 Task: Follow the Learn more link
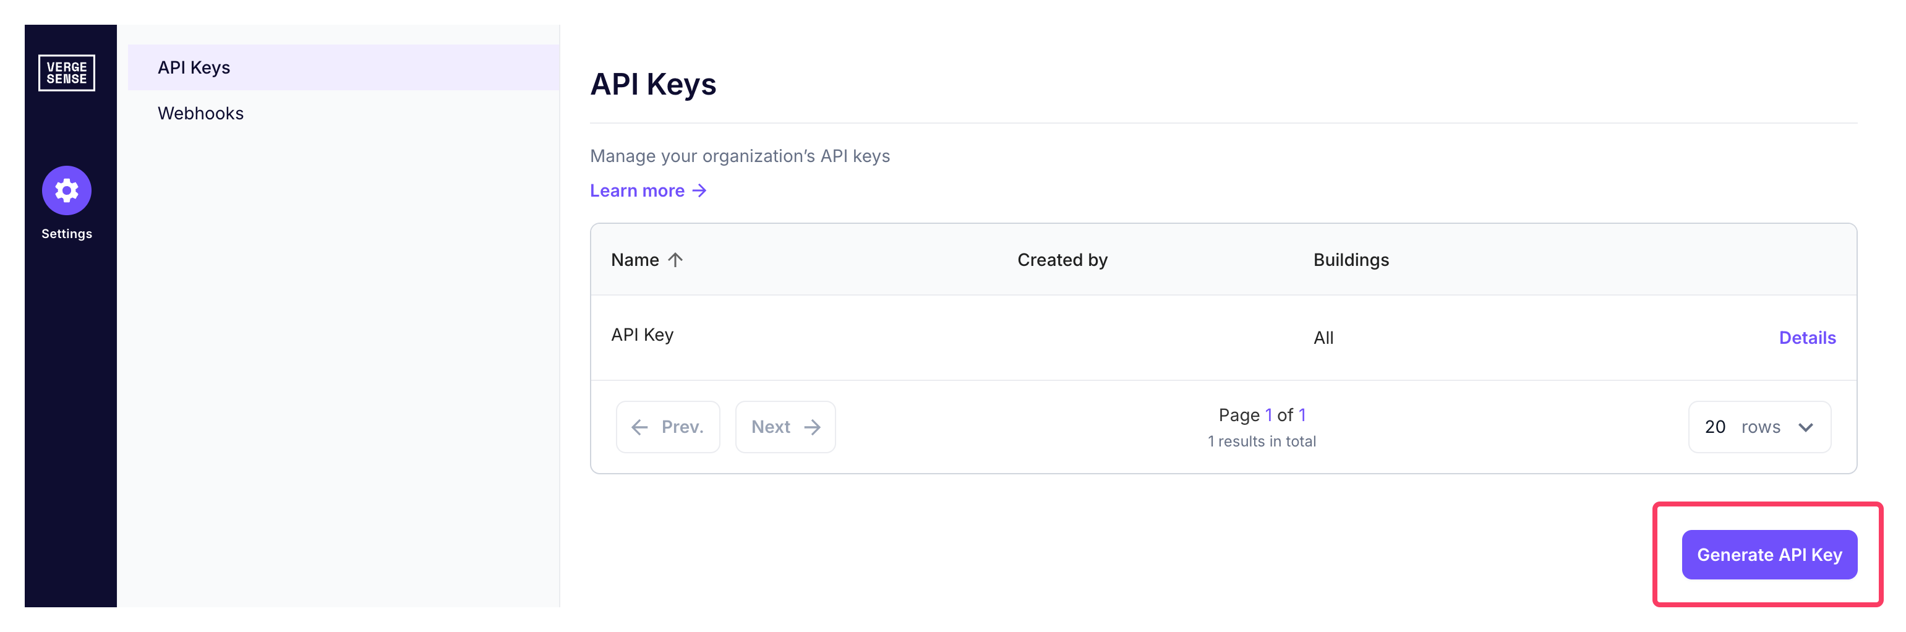pyautogui.click(x=648, y=191)
